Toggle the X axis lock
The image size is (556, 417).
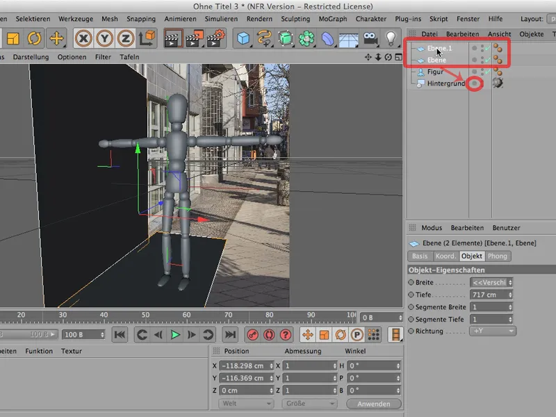point(83,38)
